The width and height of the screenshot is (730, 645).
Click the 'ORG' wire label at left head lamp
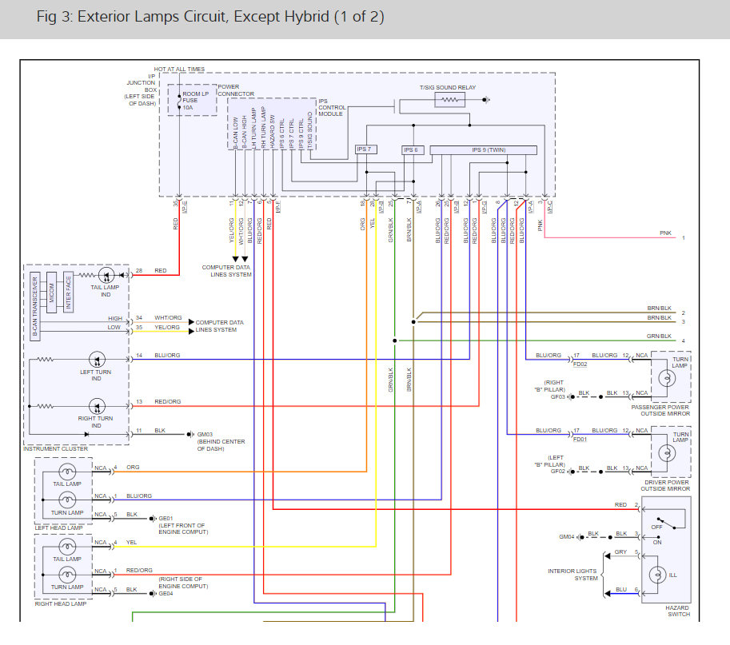[133, 468]
